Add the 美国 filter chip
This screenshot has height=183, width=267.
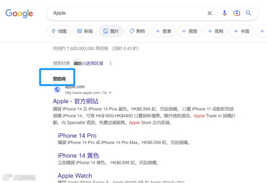189,31
